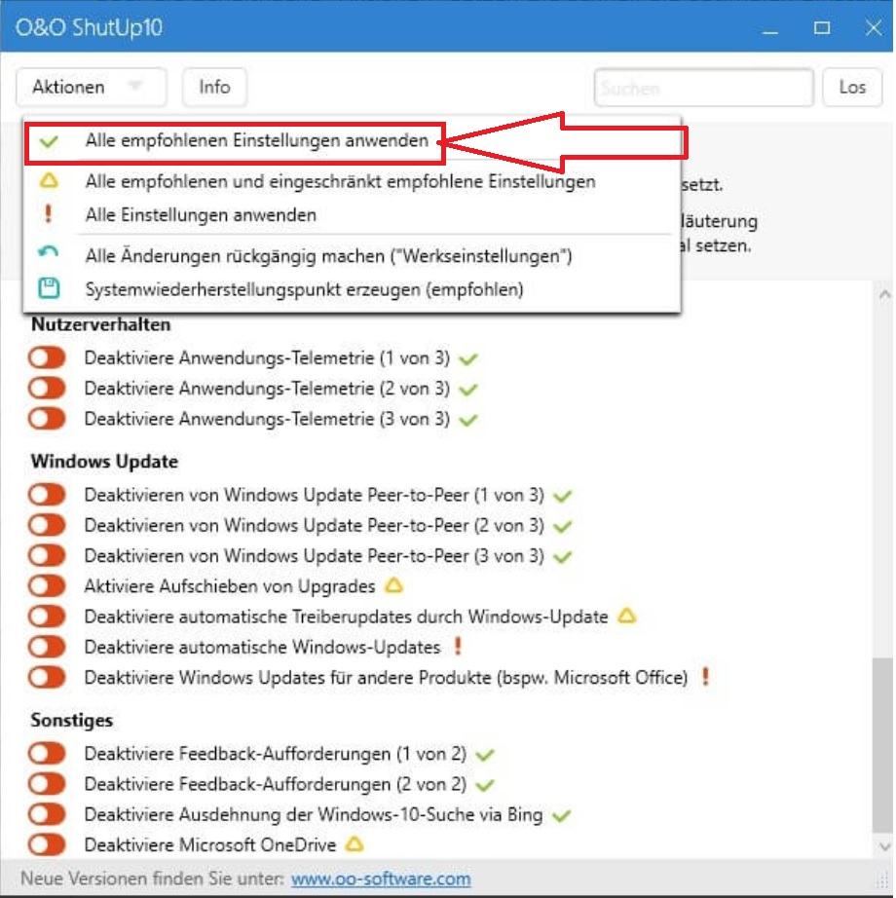896x898 pixels.
Task: Click checkmark beside Windows-10-Suche via Bing
Action: [x=562, y=816]
